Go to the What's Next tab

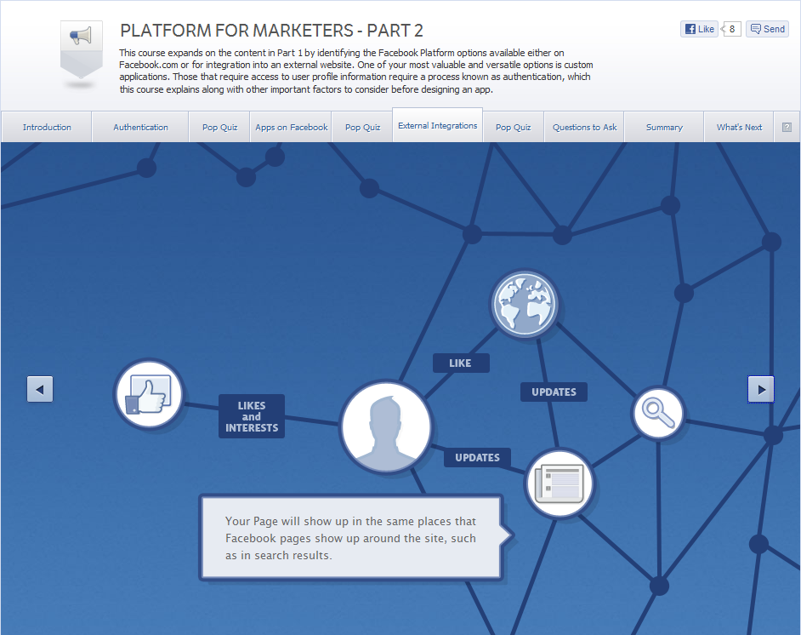click(739, 127)
